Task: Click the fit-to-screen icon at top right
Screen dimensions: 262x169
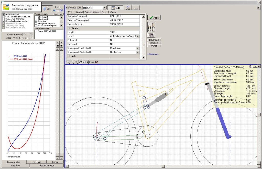Action: (x=258, y=8)
